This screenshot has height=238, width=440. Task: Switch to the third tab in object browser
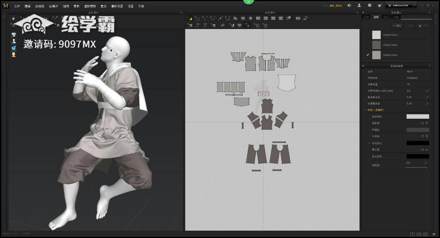click(x=386, y=17)
